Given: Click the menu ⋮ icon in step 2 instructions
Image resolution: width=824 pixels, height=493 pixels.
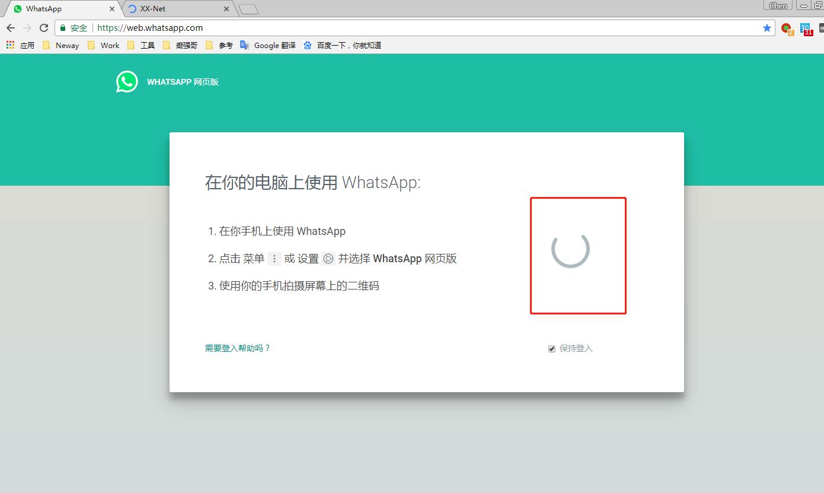Looking at the screenshot, I should tap(274, 258).
